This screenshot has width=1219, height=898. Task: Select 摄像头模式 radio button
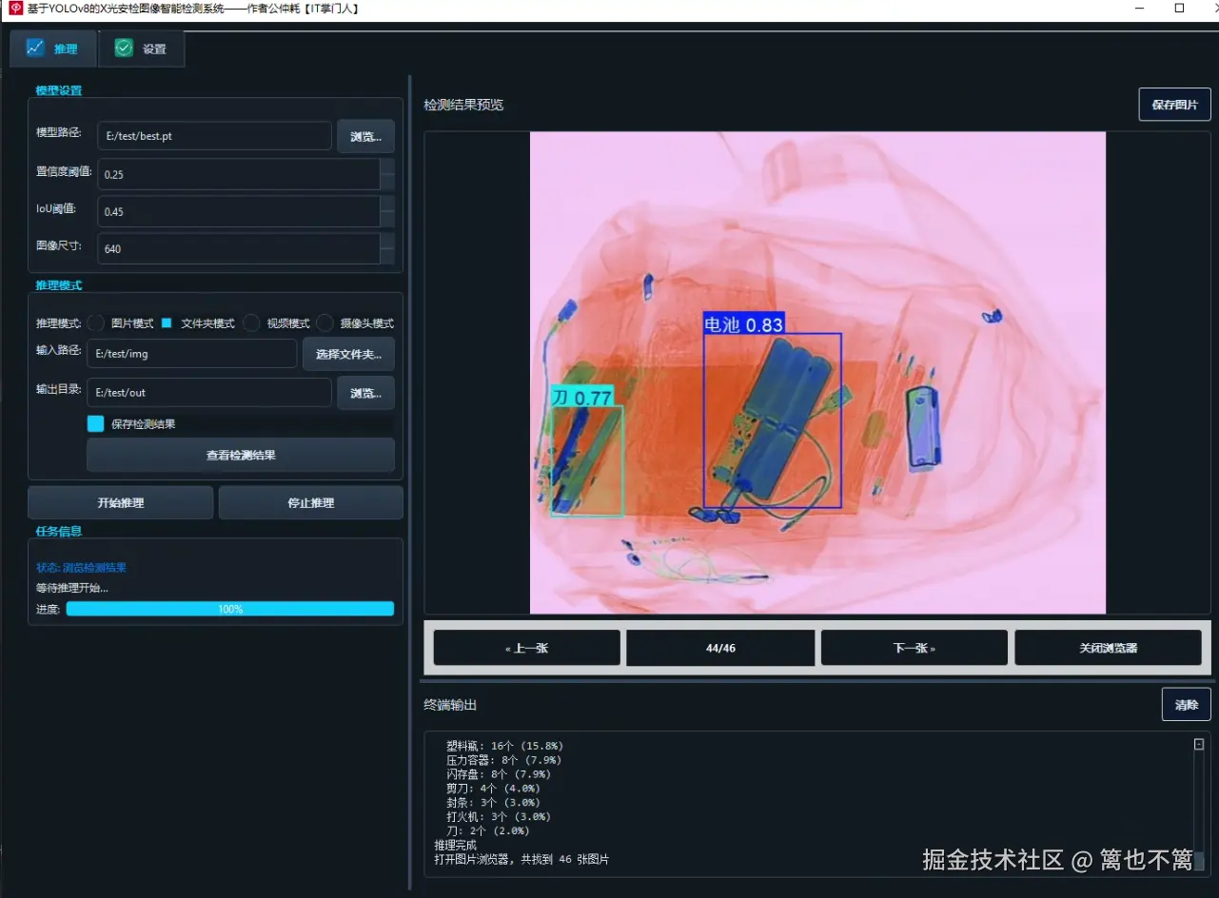point(325,323)
